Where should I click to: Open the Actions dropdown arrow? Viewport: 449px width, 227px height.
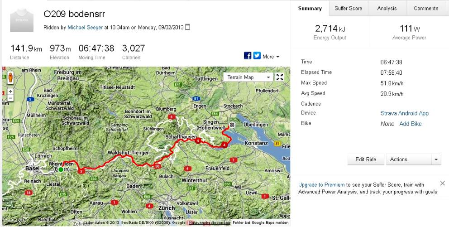pos(436,159)
